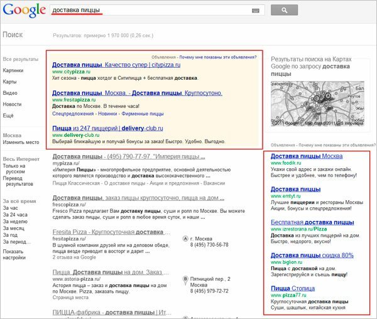This screenshot has height=319, width=377.
Task: Open Империя пиццы result title
Action: point(129,156)
